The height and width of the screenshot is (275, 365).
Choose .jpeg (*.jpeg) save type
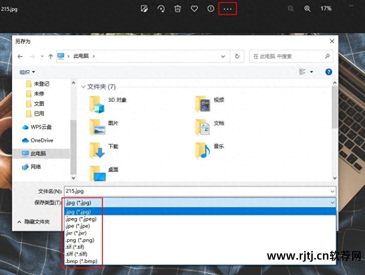click(x=200, y=219)
